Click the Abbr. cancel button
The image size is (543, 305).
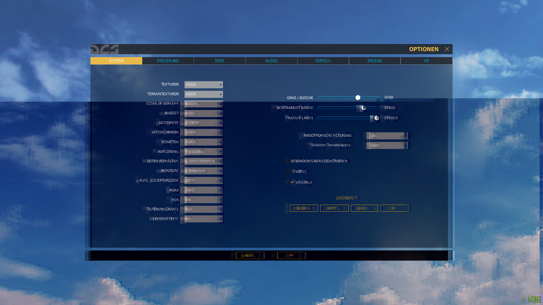pos(250,255)
